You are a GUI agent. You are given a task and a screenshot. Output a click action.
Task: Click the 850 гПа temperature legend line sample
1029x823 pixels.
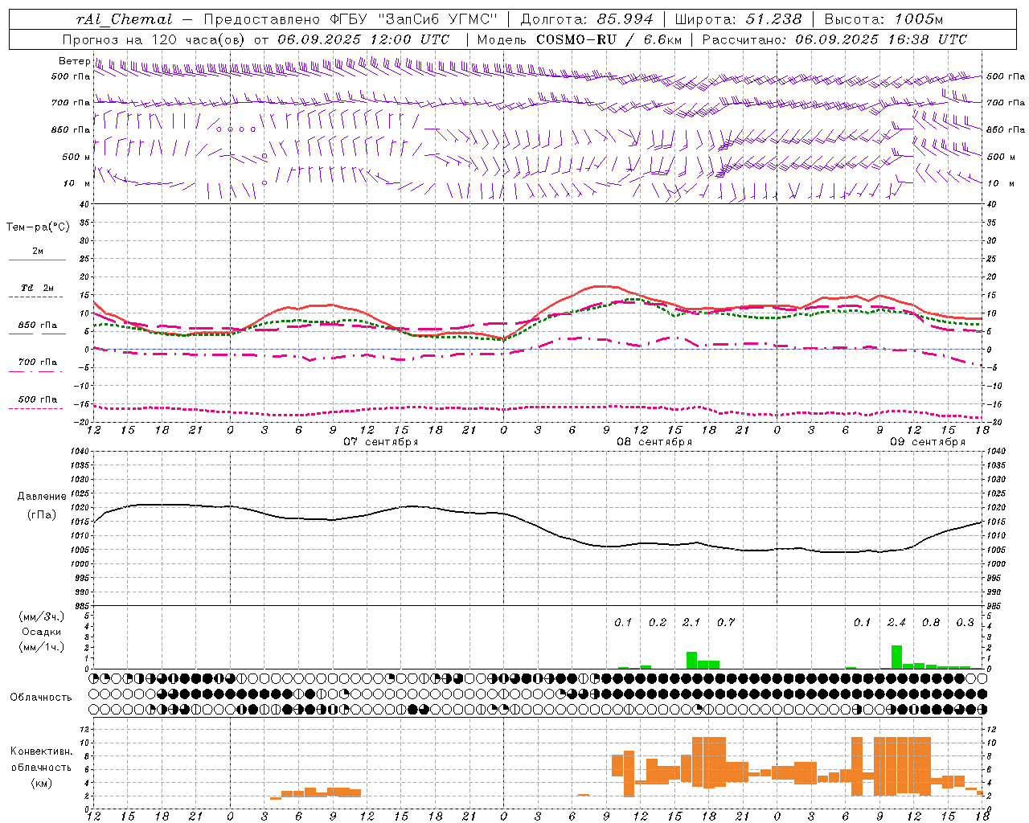coord(37,334)
